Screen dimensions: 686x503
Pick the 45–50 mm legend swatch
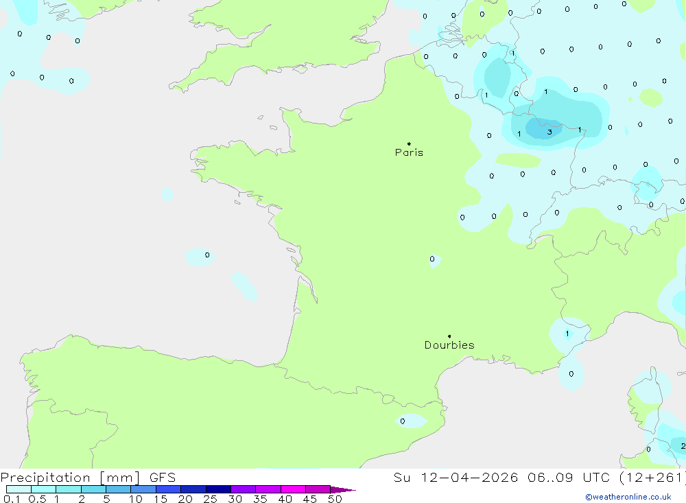click(318, 489)
